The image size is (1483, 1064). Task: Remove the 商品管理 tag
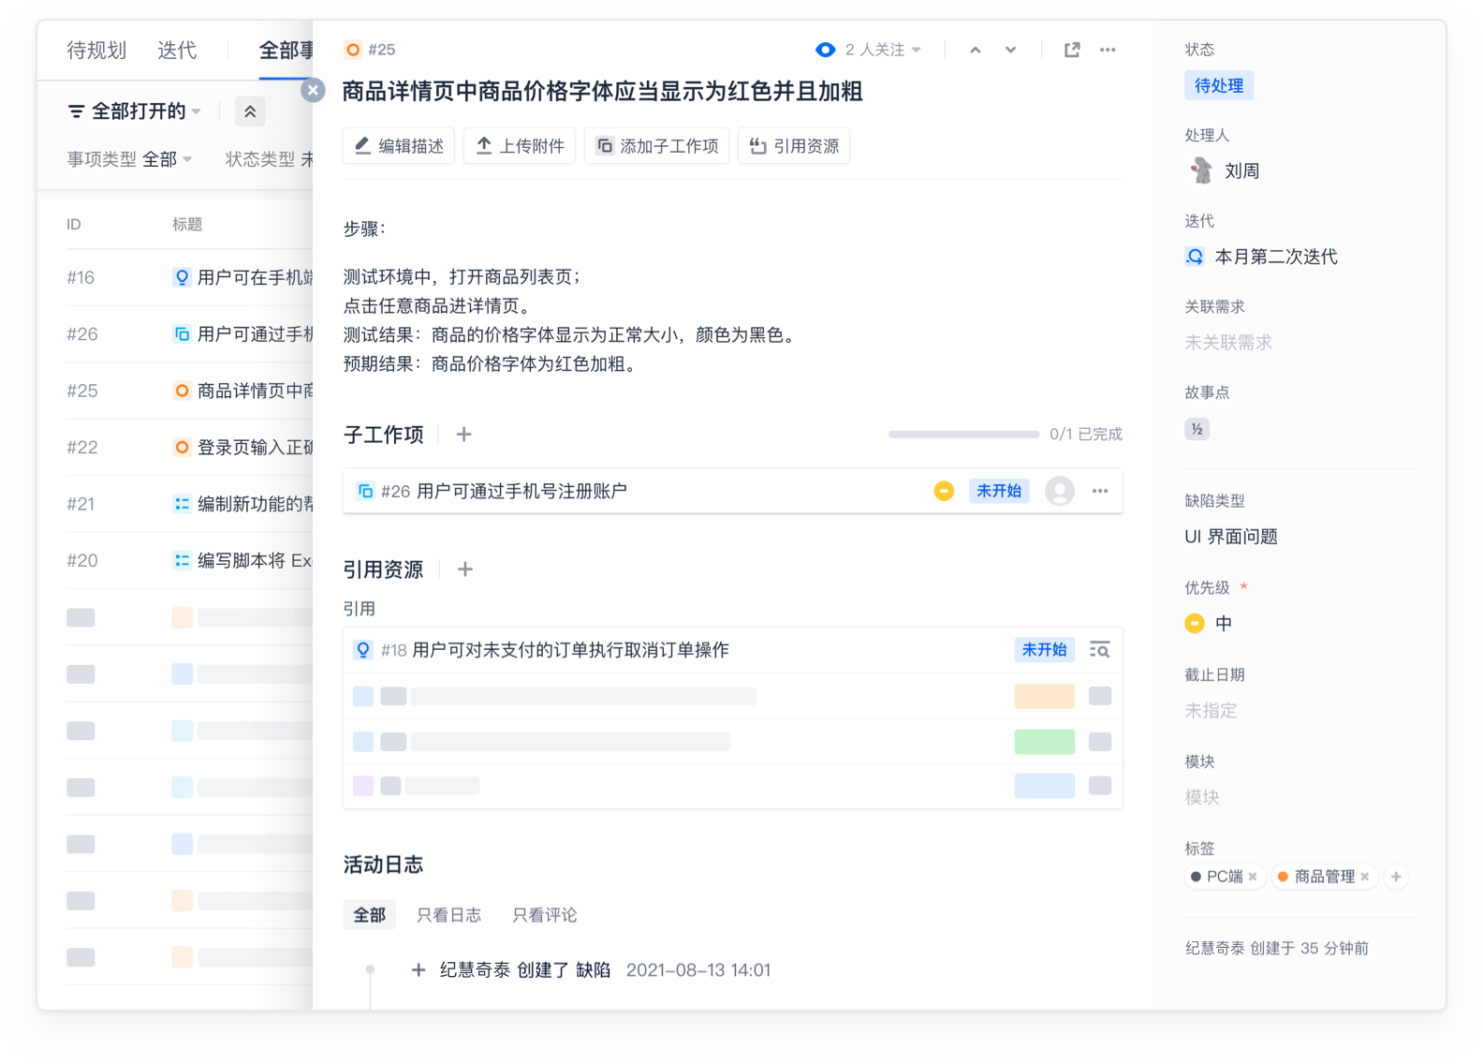coord(1365,877)
